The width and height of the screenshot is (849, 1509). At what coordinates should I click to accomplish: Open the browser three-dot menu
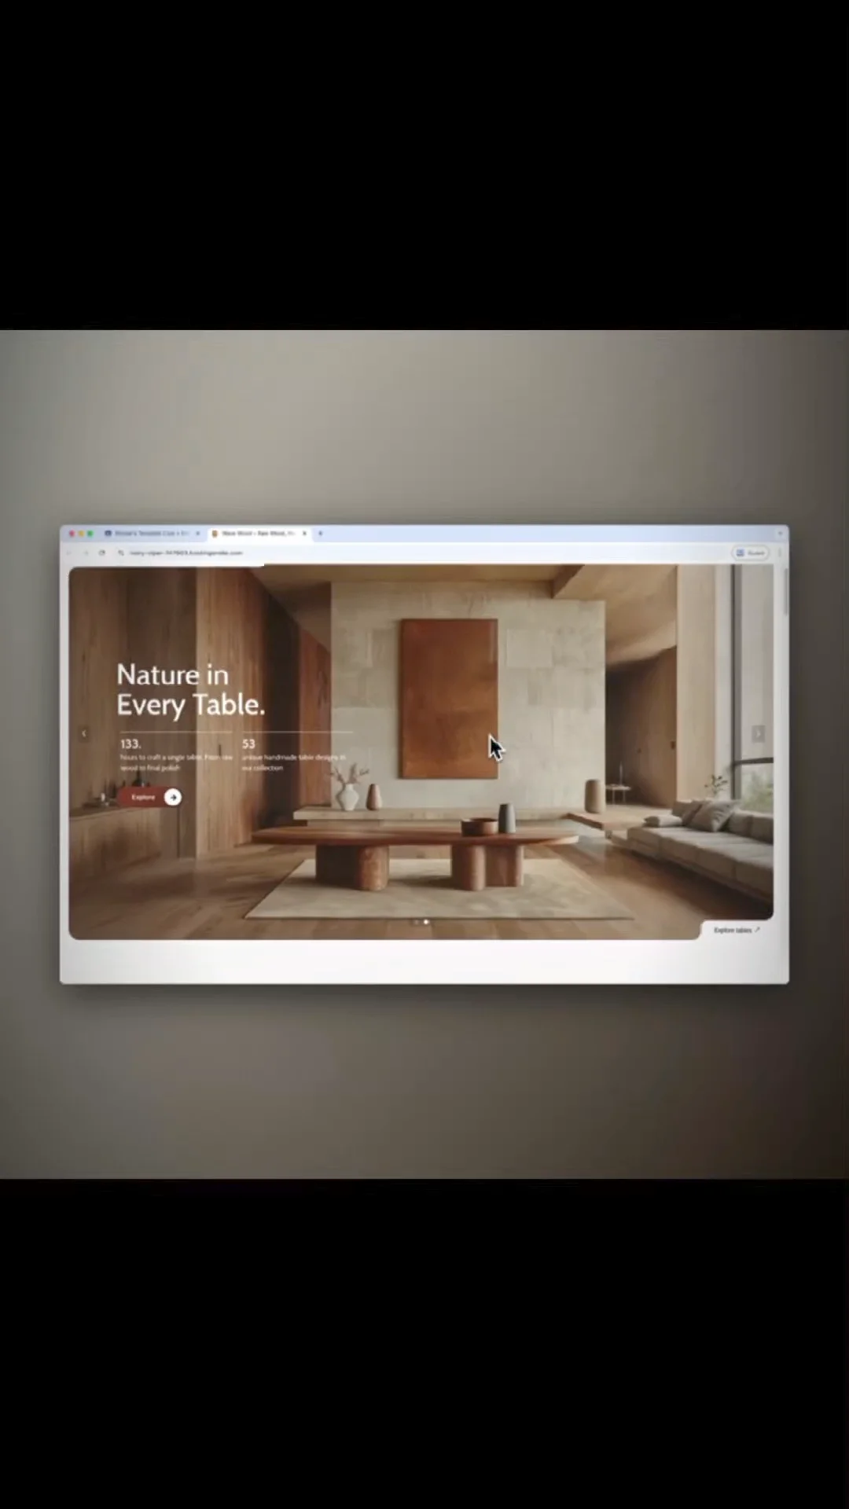[779, 553]
